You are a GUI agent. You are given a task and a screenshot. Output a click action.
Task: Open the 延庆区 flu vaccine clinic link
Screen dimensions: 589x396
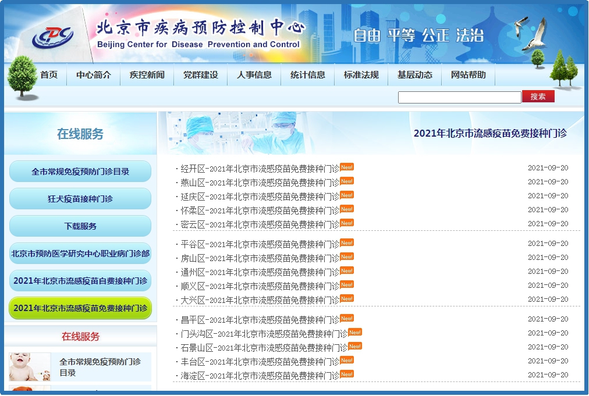260,197
